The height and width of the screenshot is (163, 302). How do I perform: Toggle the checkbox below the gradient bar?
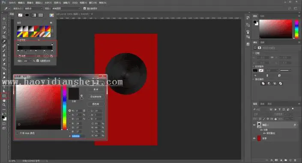[x=38, y=61]
